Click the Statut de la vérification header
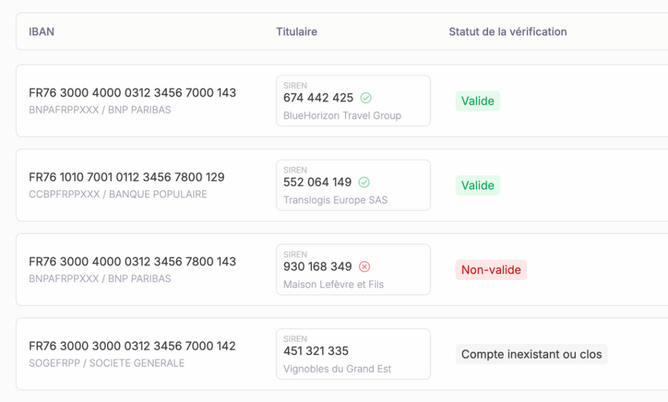668x402 pixels. point(508,31)
